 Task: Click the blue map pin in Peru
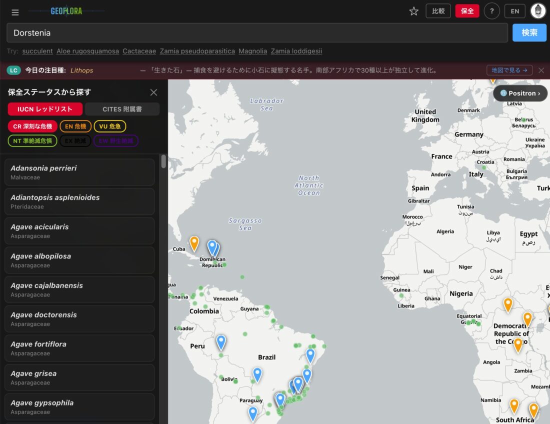pyautogui.click(x=221, y=342)
